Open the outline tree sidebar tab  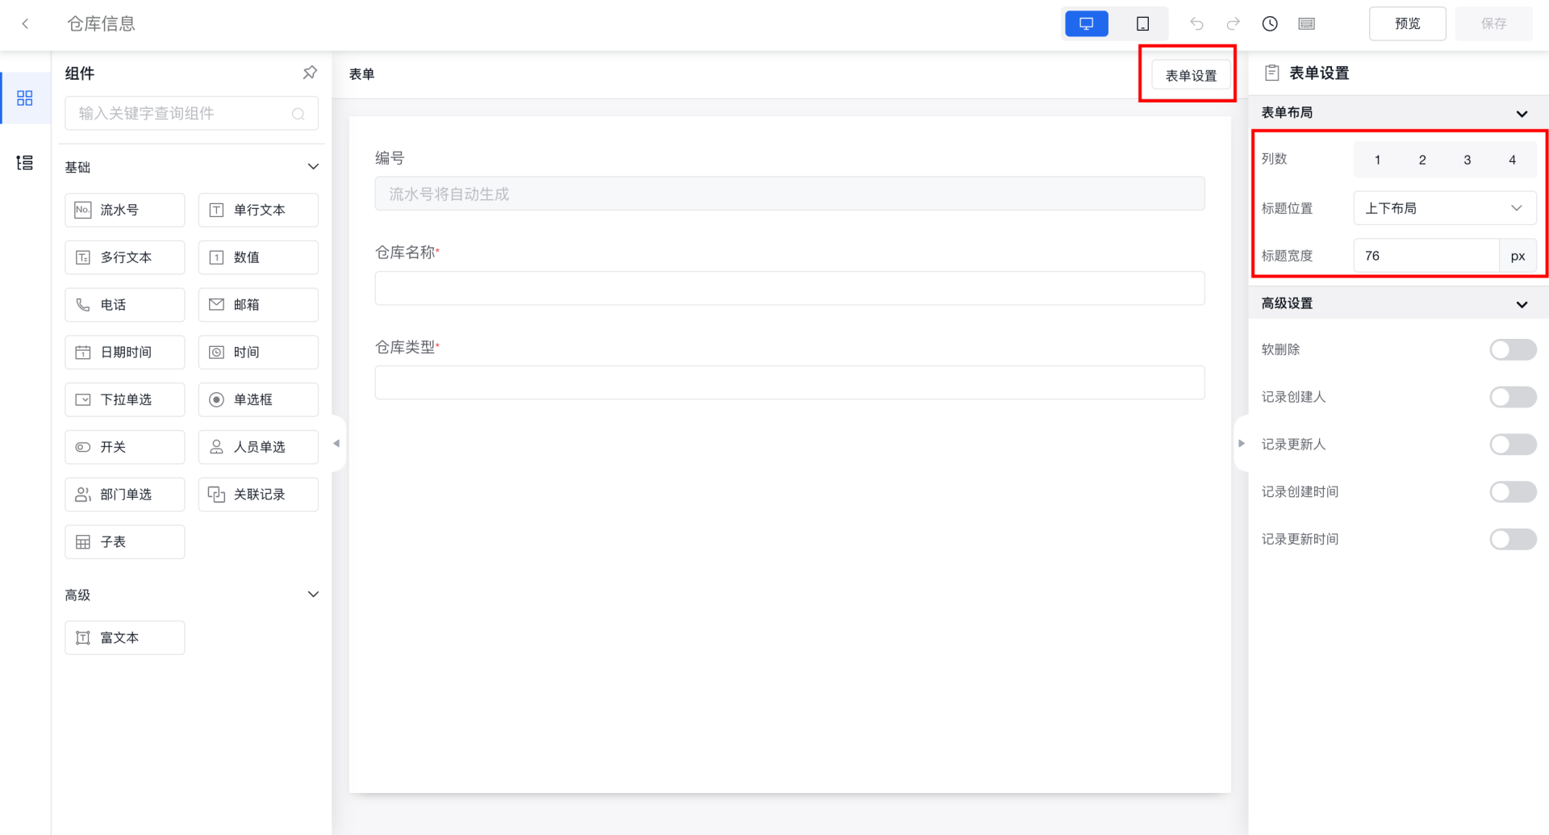click(25, 163)
